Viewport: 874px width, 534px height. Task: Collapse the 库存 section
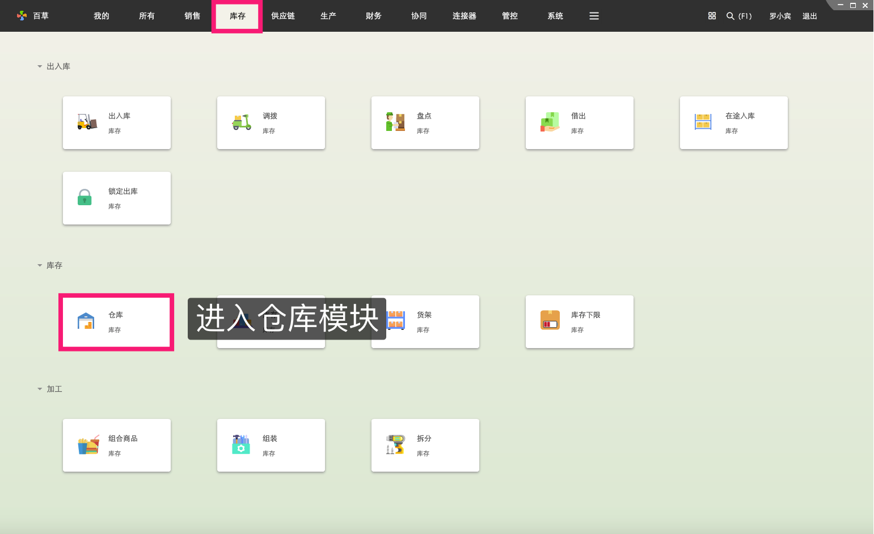point(39,265)
